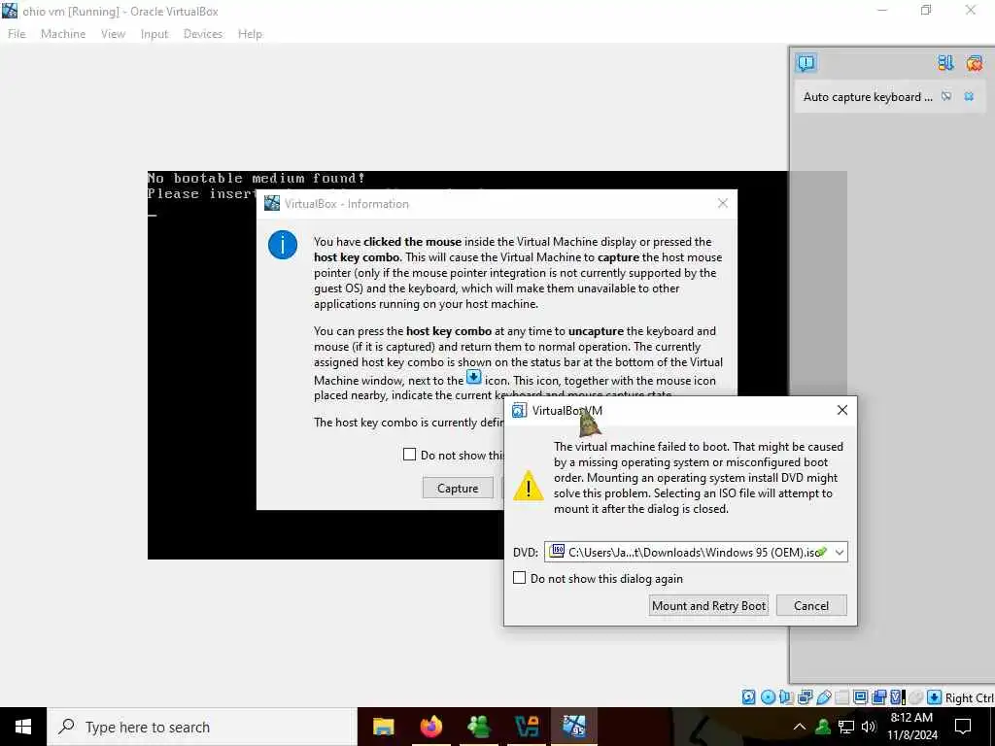Image resolution: width=995 pixels, height=746 pixels.
Task: Open the Devices menu
Action: point(203,34)
